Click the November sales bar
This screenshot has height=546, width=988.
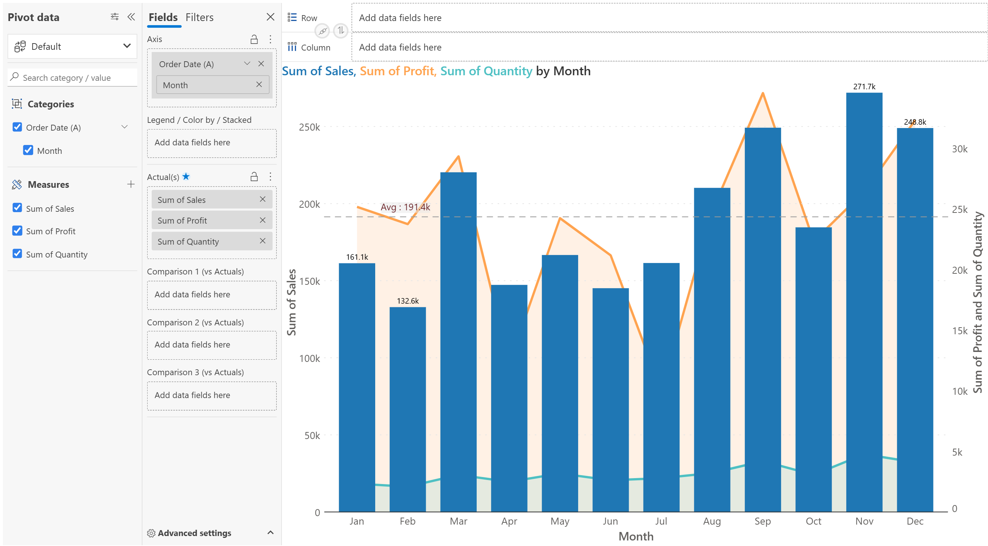tap(864, 307)
